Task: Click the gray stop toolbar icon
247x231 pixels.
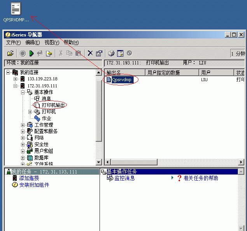Action: coord(23,54)
